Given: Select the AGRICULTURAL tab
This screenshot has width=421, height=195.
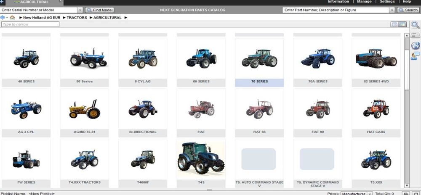Looking at the screenshot, I should point(35,2).
